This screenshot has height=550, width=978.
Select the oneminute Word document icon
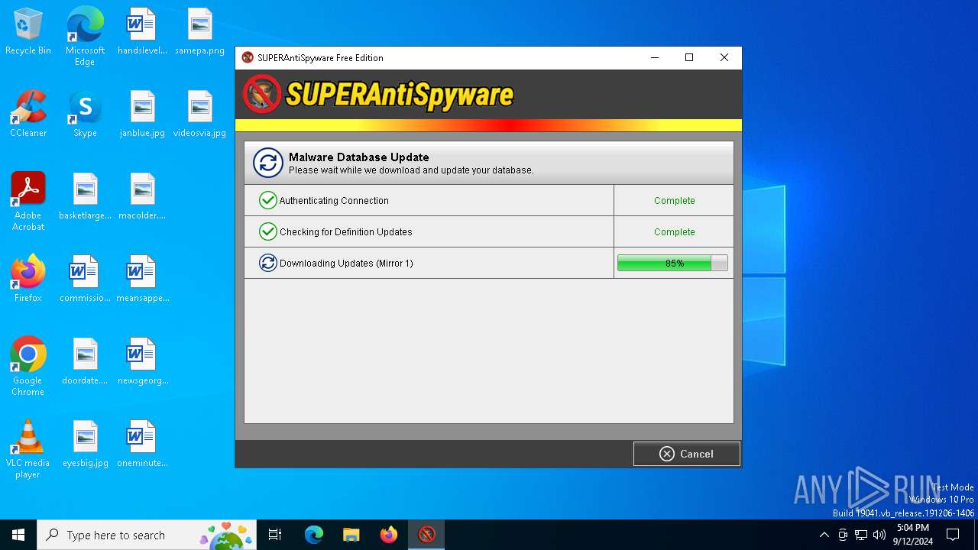click(x=142, y=444)
